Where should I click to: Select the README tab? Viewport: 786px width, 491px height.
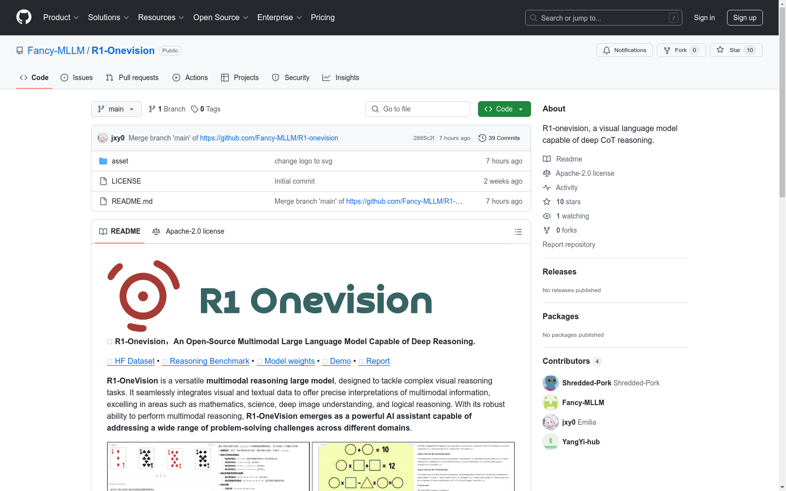point(120,231)
